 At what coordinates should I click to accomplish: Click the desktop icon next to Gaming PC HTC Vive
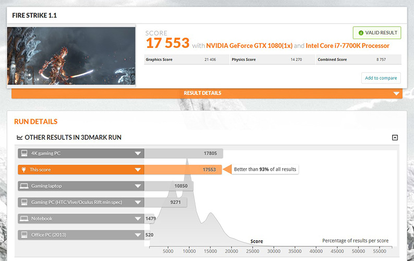point(25,203)
